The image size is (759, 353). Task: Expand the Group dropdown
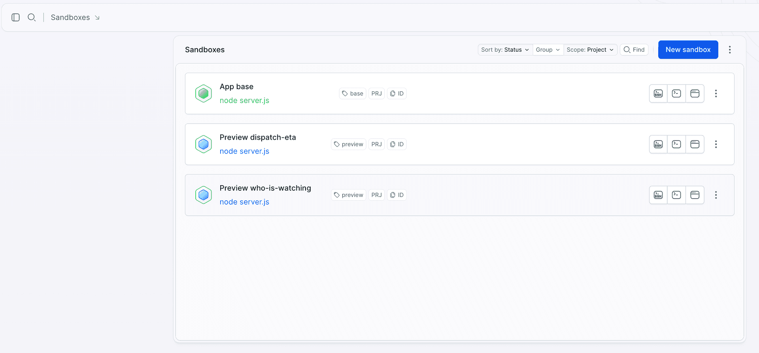pos(548,50)
